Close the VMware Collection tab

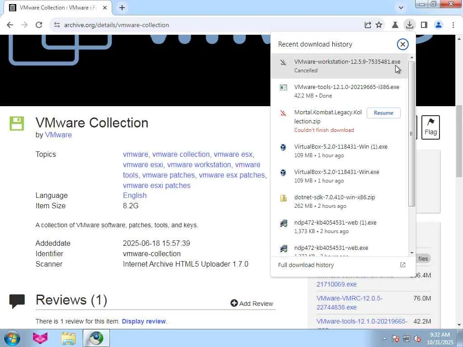coord(105,8)
